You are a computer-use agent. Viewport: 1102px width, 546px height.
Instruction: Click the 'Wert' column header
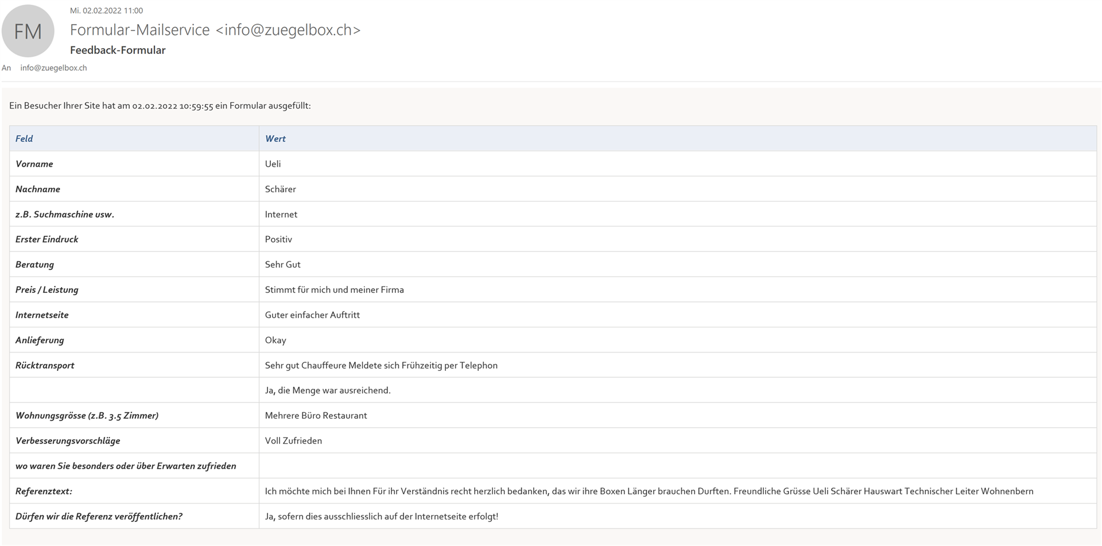click(x=275, y=138)
